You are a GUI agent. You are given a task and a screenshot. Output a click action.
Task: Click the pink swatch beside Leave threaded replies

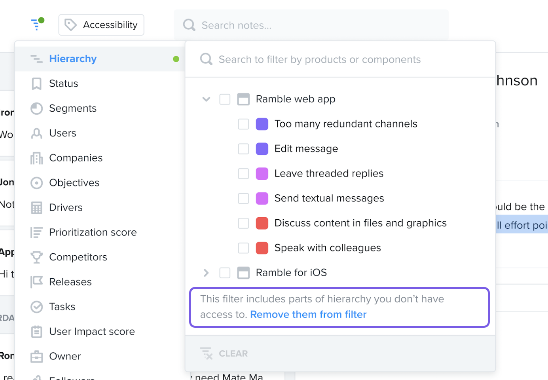[x=262, y=174]
